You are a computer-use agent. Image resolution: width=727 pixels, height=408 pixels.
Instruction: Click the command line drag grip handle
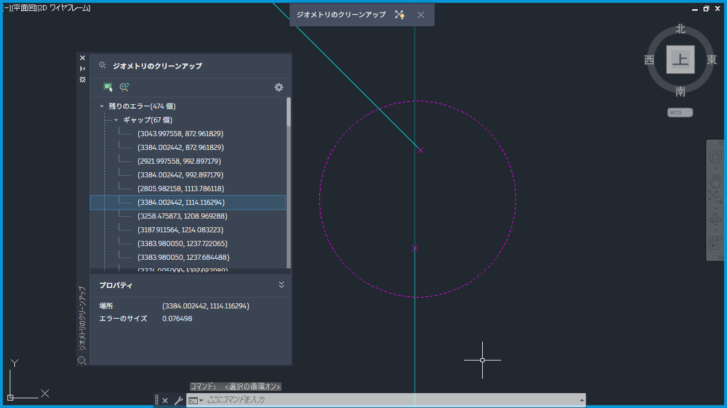[x=157, y=400]
